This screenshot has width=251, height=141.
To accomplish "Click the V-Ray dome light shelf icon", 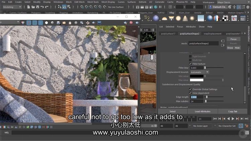I will pyautogui.click(x=164, y=18).
